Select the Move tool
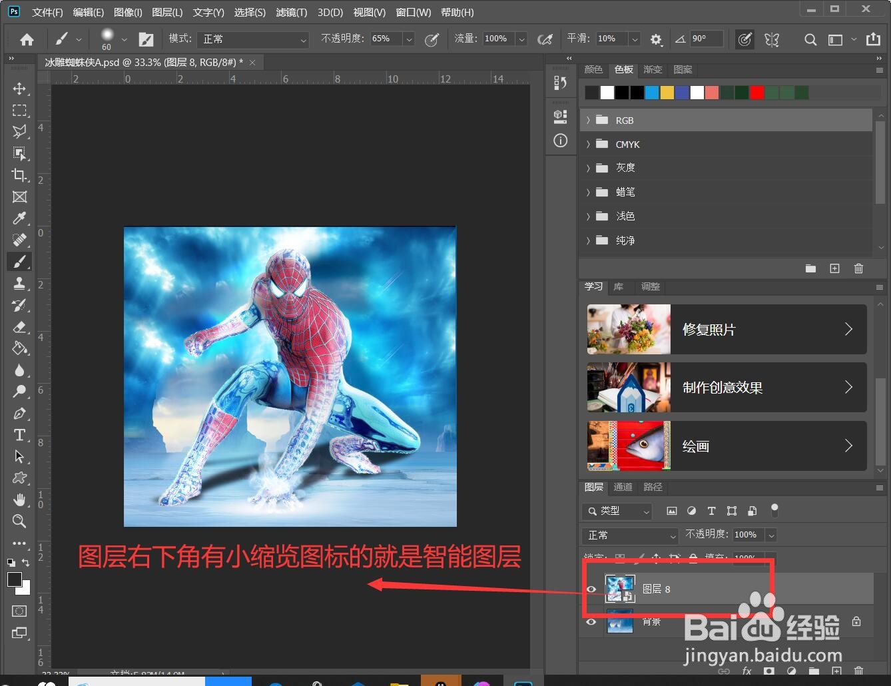891x686 pixels. (19, 89)
